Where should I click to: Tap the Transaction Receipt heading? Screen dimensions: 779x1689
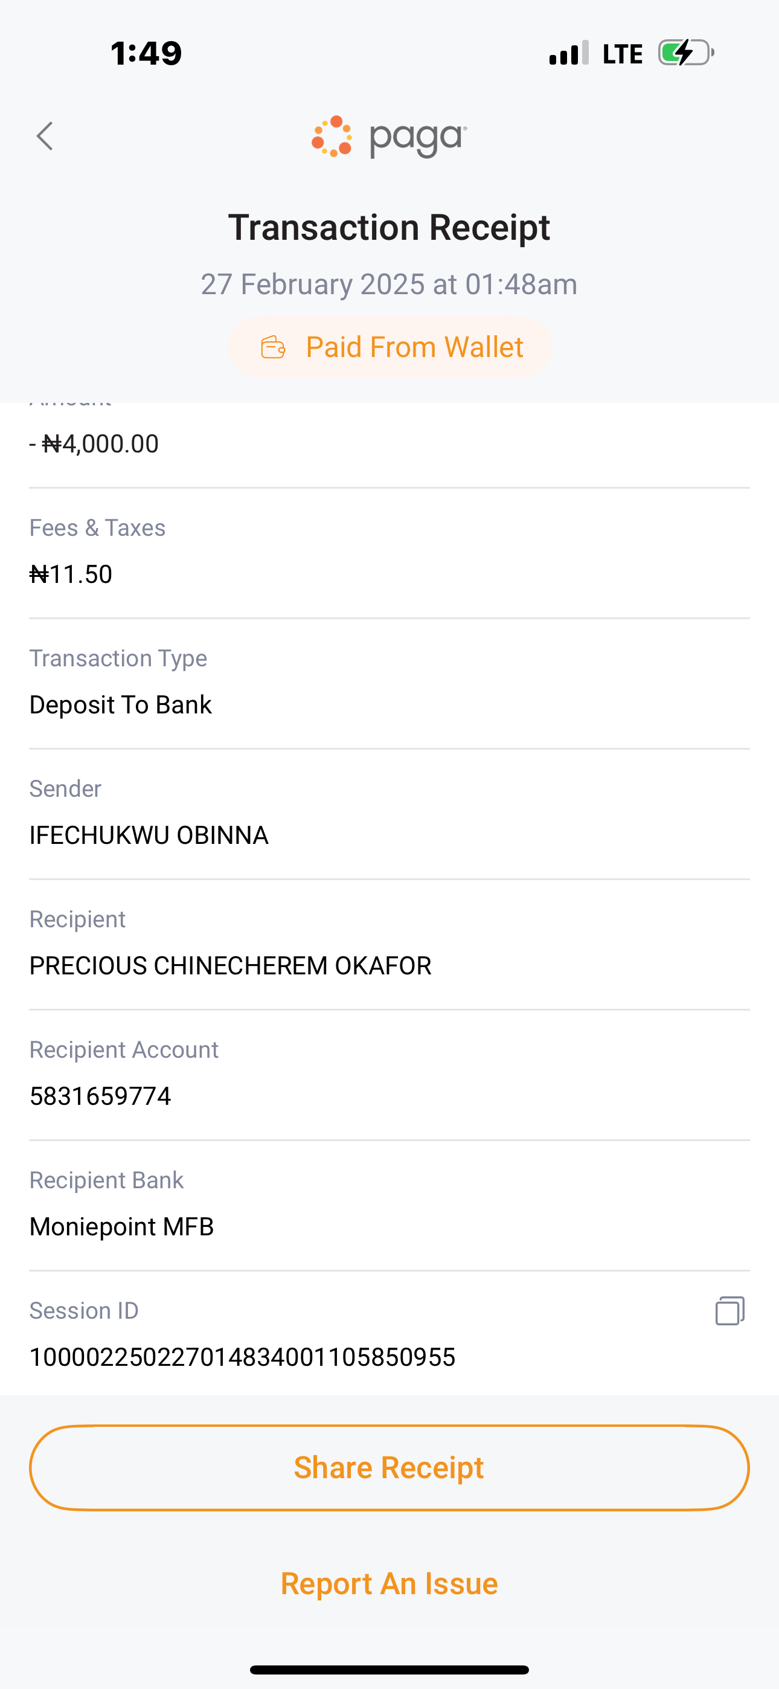[x=389, y=228]
